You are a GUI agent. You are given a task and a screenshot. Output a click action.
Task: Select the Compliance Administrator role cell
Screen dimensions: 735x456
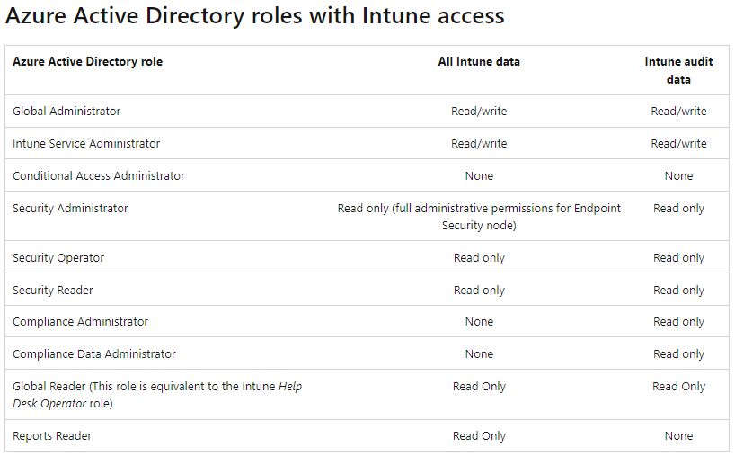80,322
